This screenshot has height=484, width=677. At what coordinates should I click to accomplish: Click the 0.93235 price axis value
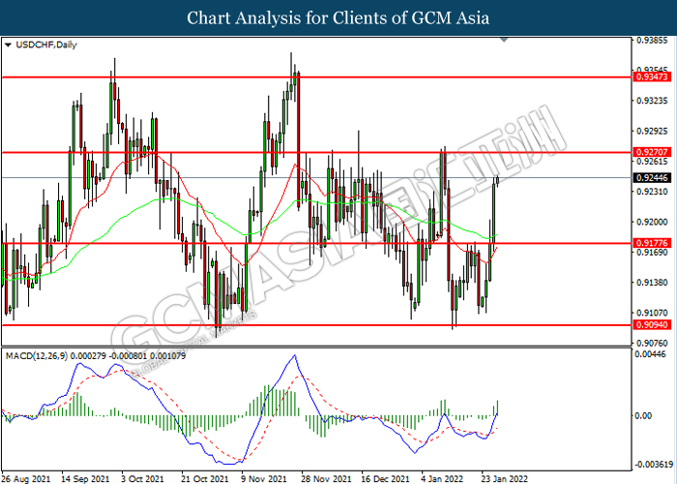coord(653,101)
